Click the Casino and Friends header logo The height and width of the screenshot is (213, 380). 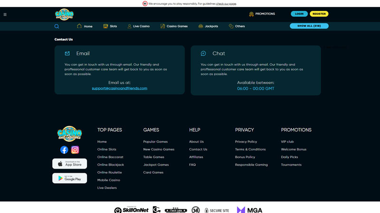coord(64,14)
